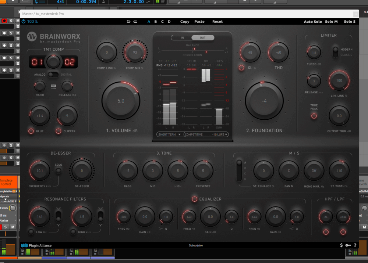
Task: Toggle the plugin bypass power icon
Action: pyautogui.click(x=24, y=21)
